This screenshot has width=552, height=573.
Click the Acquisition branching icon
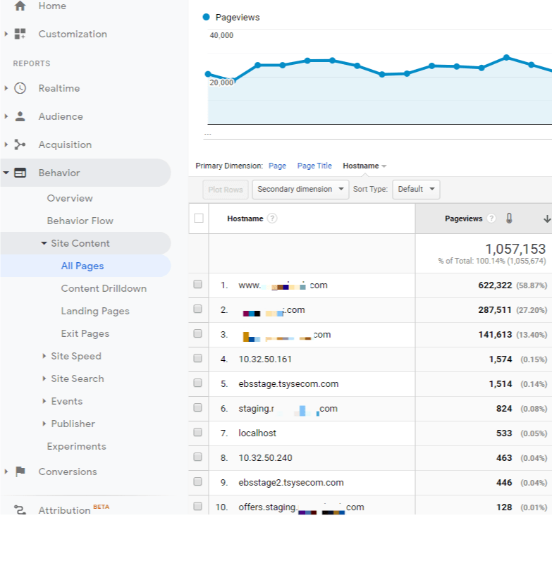[x=20, y=144]
